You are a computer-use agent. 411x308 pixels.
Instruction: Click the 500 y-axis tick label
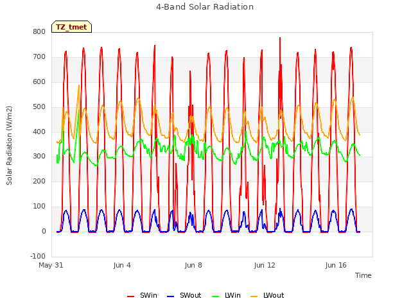pos(39,107)
